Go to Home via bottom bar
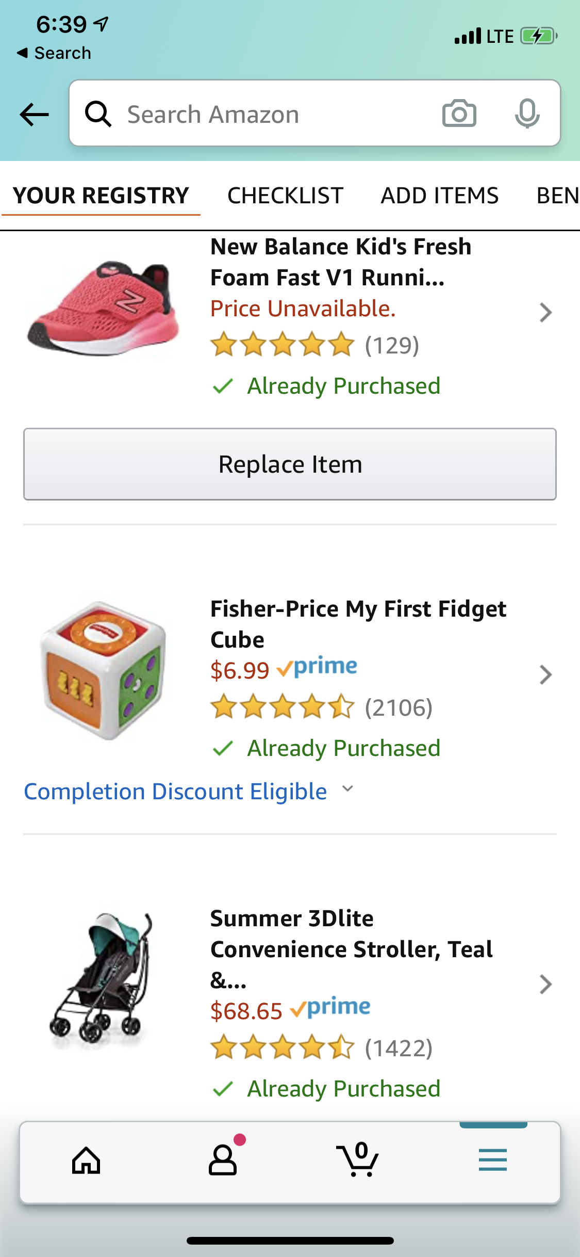The width and height of the screenshot is (580, 1257). [x=86, y=1161]
